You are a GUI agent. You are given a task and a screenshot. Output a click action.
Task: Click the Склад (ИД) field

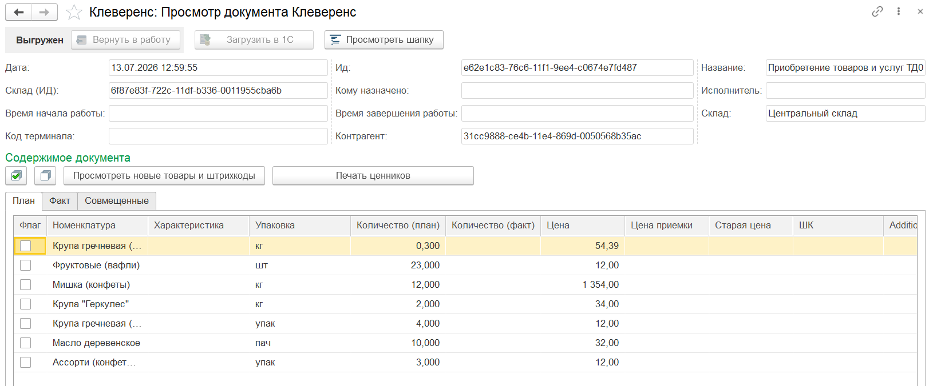[x=218, y=91]
